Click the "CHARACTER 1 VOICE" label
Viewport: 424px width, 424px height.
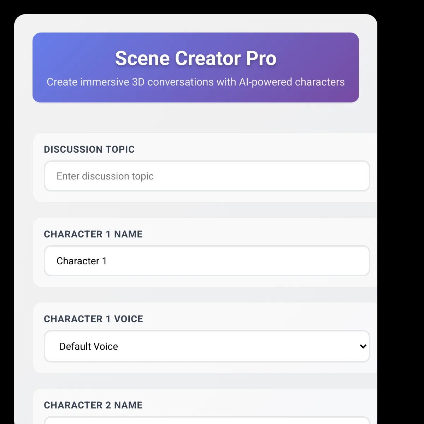[x=94, y=319]
